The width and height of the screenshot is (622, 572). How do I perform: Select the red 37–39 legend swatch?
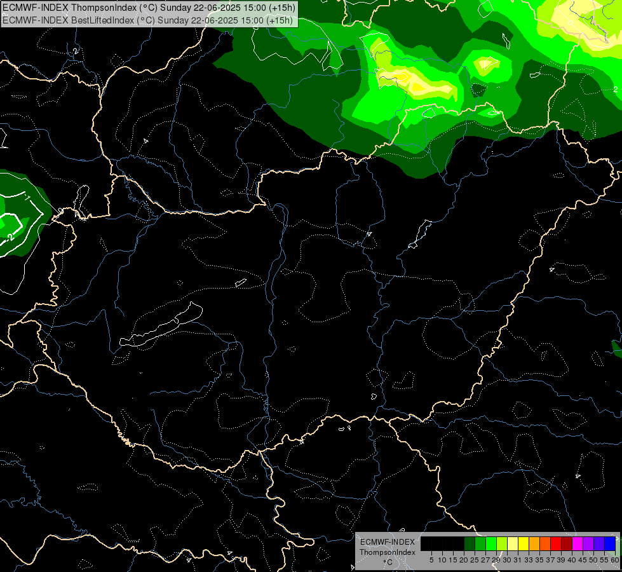556,543
